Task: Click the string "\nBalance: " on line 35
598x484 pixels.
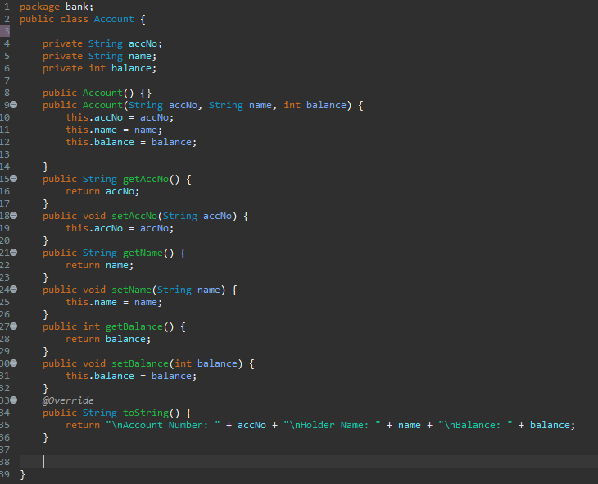Action: coord(475,425)
